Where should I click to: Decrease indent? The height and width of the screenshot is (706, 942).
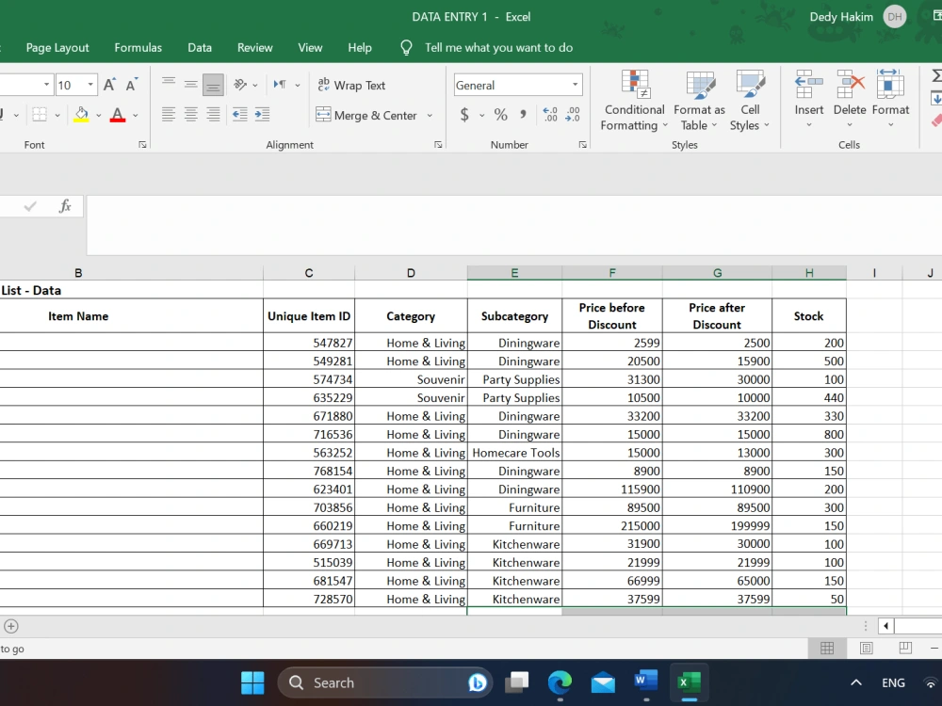(239, 114)
